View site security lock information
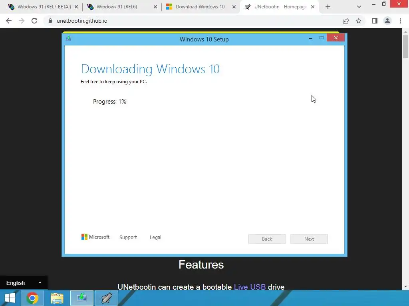 [x=50, y=21]
